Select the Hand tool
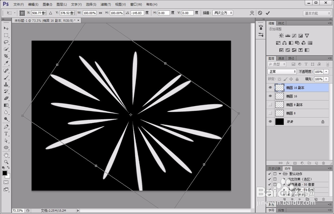Viewport: 334px width, 214px height. click(6, 155)
